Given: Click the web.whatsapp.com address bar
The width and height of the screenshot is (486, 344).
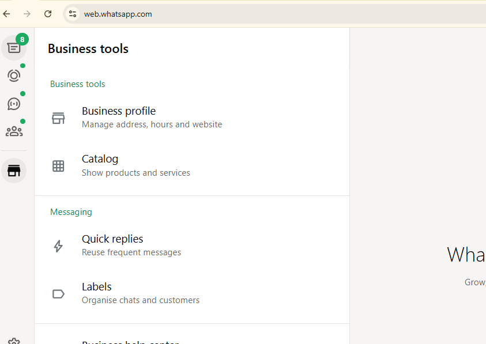Looking at the screenshot, I should pos(274,14).
